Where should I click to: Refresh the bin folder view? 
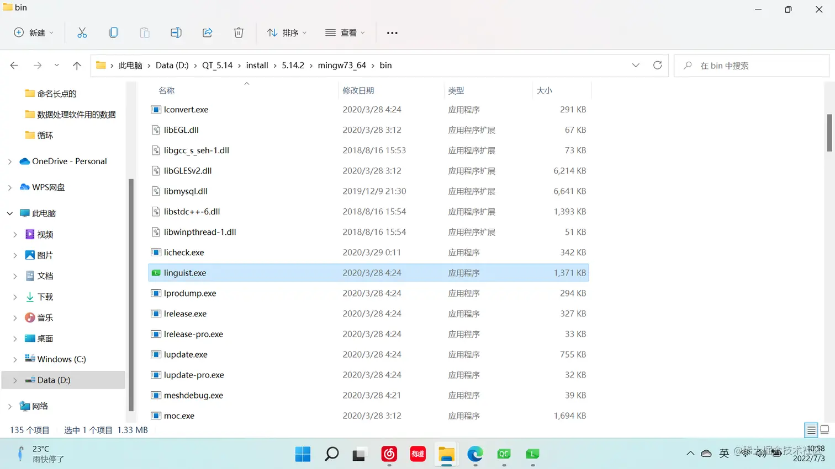pos(657,65)
